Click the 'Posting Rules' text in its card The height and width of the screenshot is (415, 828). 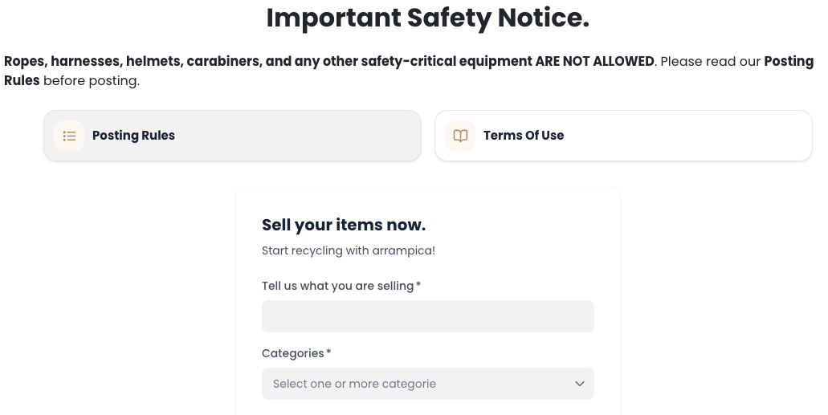[x=133, y=136]
